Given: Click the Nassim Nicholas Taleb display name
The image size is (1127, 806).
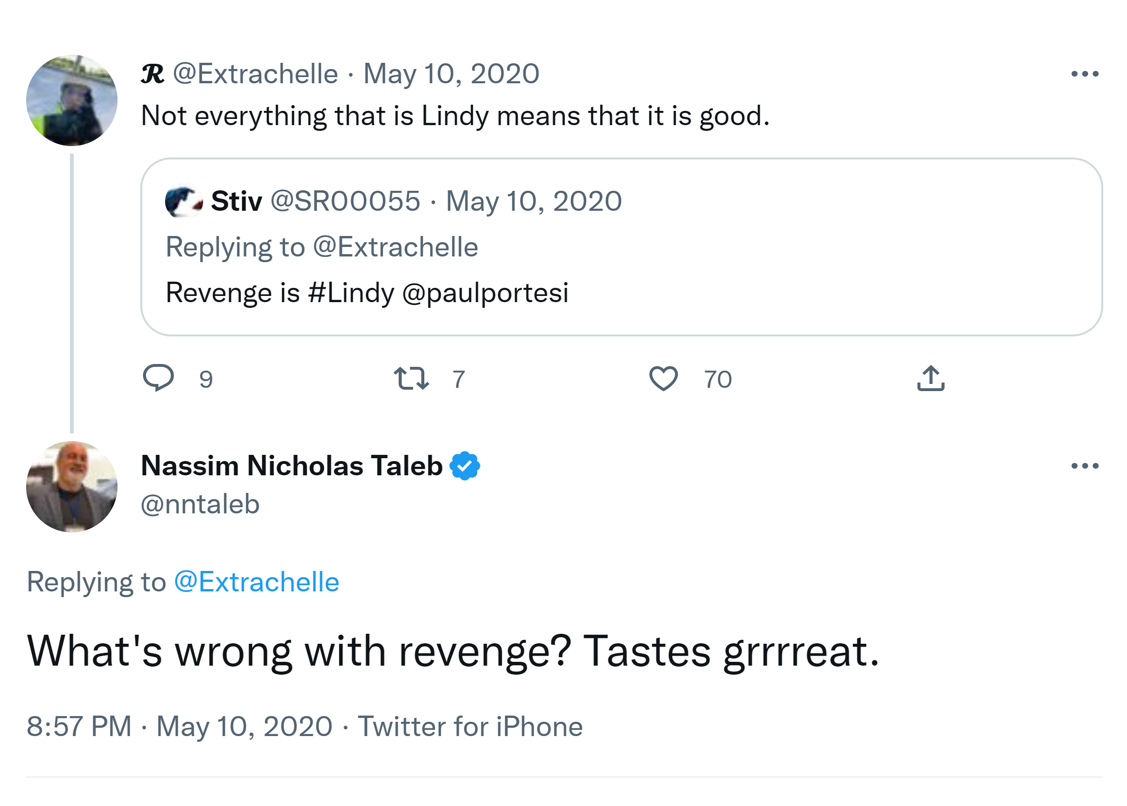Looking at the screenshot, I should click(x=291, y=465).
